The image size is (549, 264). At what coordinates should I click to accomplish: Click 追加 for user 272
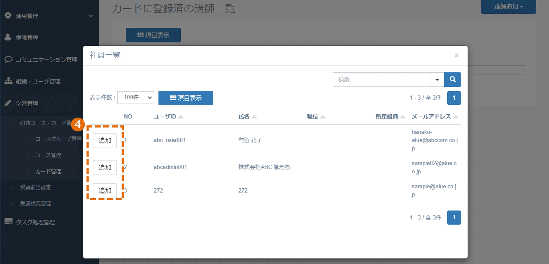(x=105, y=191)
